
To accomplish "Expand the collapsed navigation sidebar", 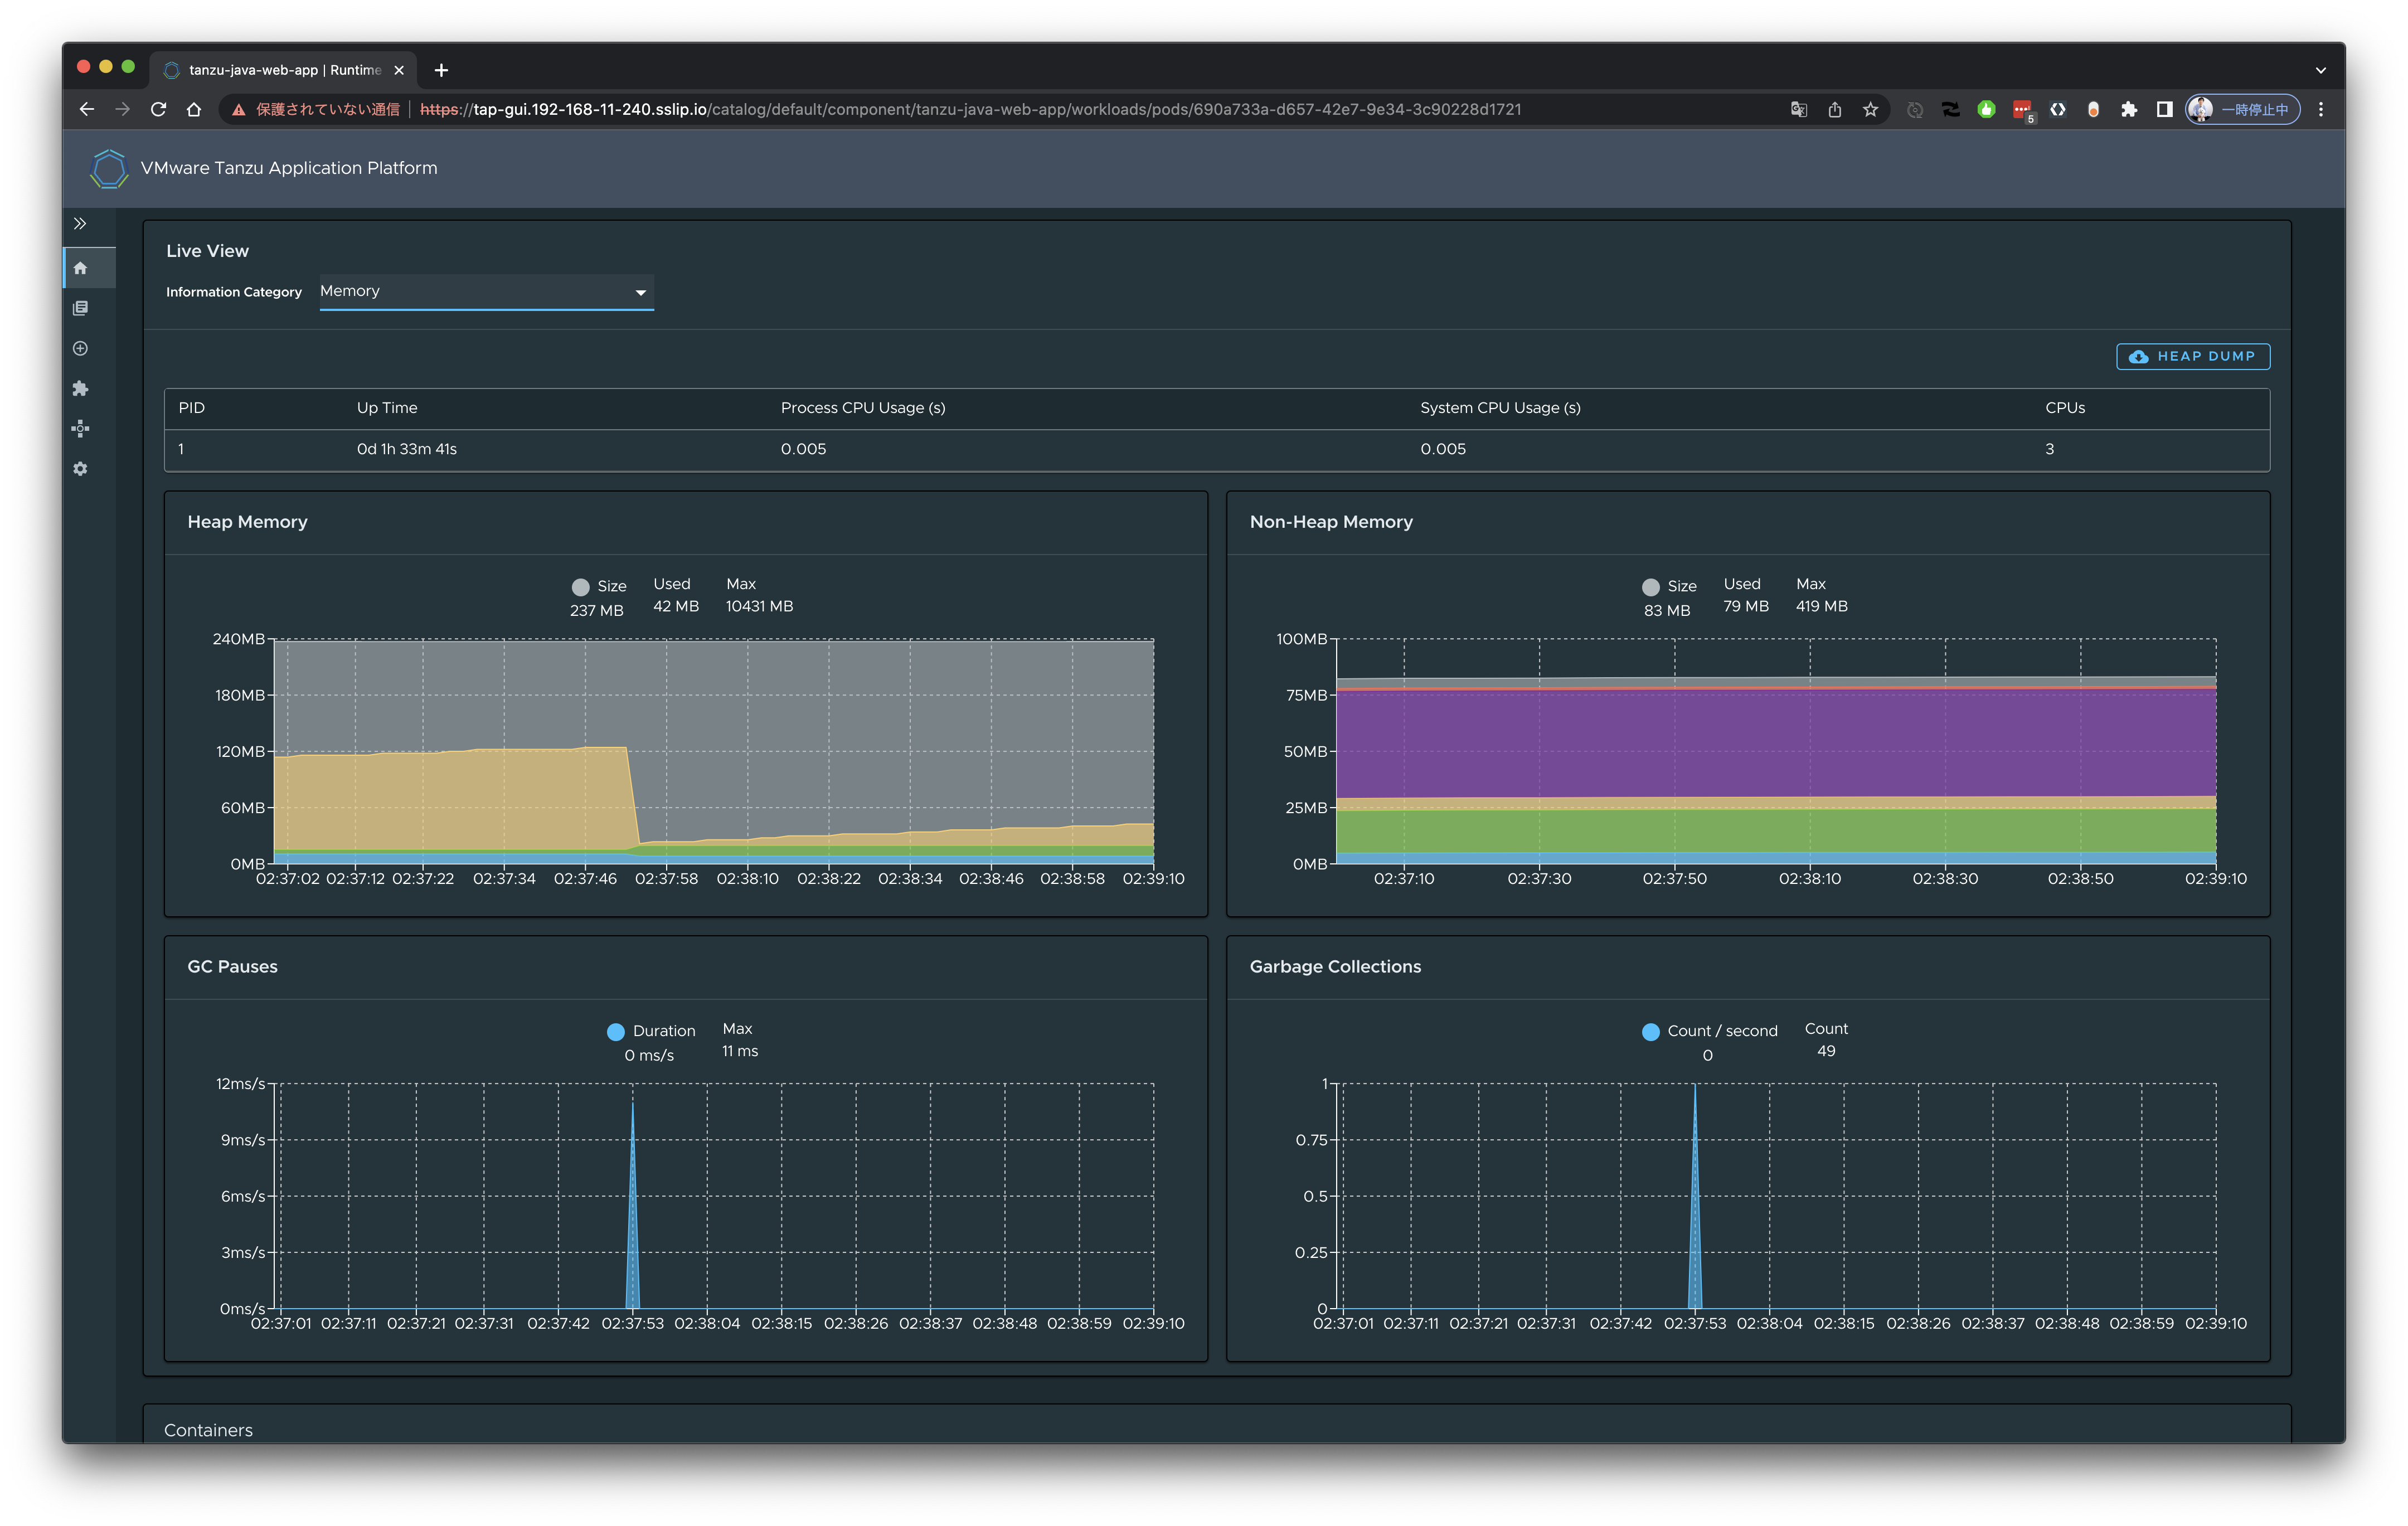I will (x=80, y=223).
